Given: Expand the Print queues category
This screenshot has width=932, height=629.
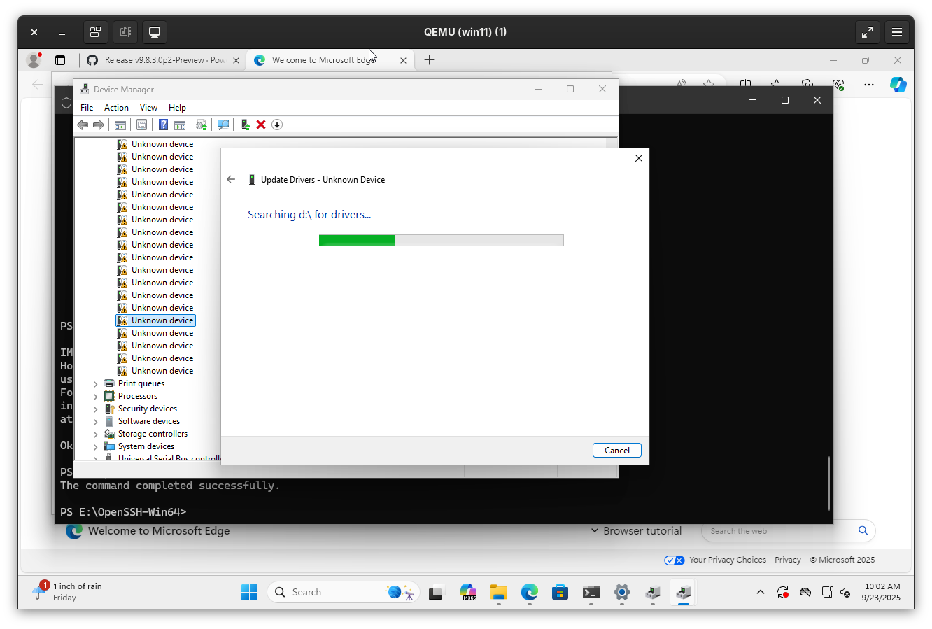Looking at the screenshot, I should pyautogui.click(x=96, y=384).
